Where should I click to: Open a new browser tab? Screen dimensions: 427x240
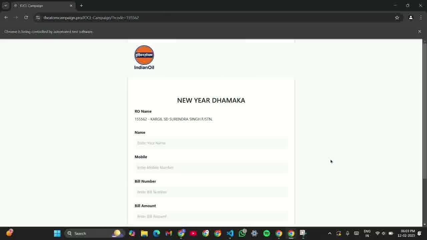[x=81, y=6]
